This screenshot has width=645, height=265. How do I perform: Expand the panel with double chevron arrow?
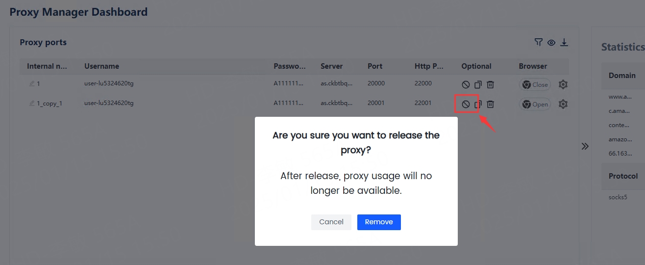(585, 146)
